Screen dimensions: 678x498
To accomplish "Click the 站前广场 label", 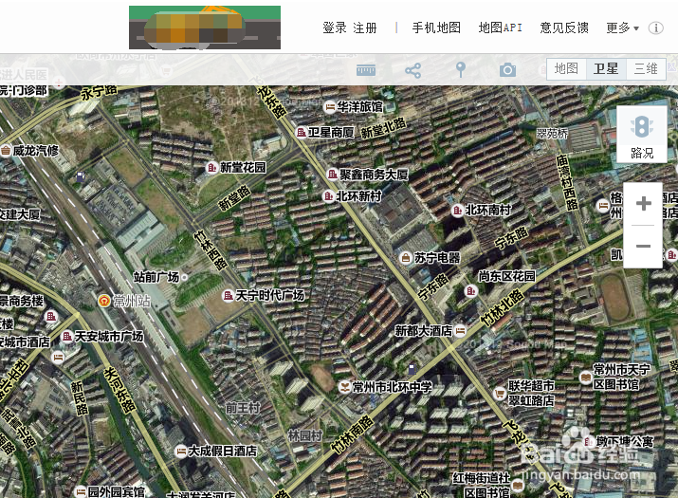I will pos(156,277).
